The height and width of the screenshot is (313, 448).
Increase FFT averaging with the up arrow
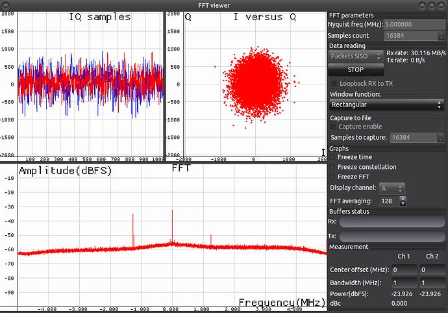click(x=403, y=199)
